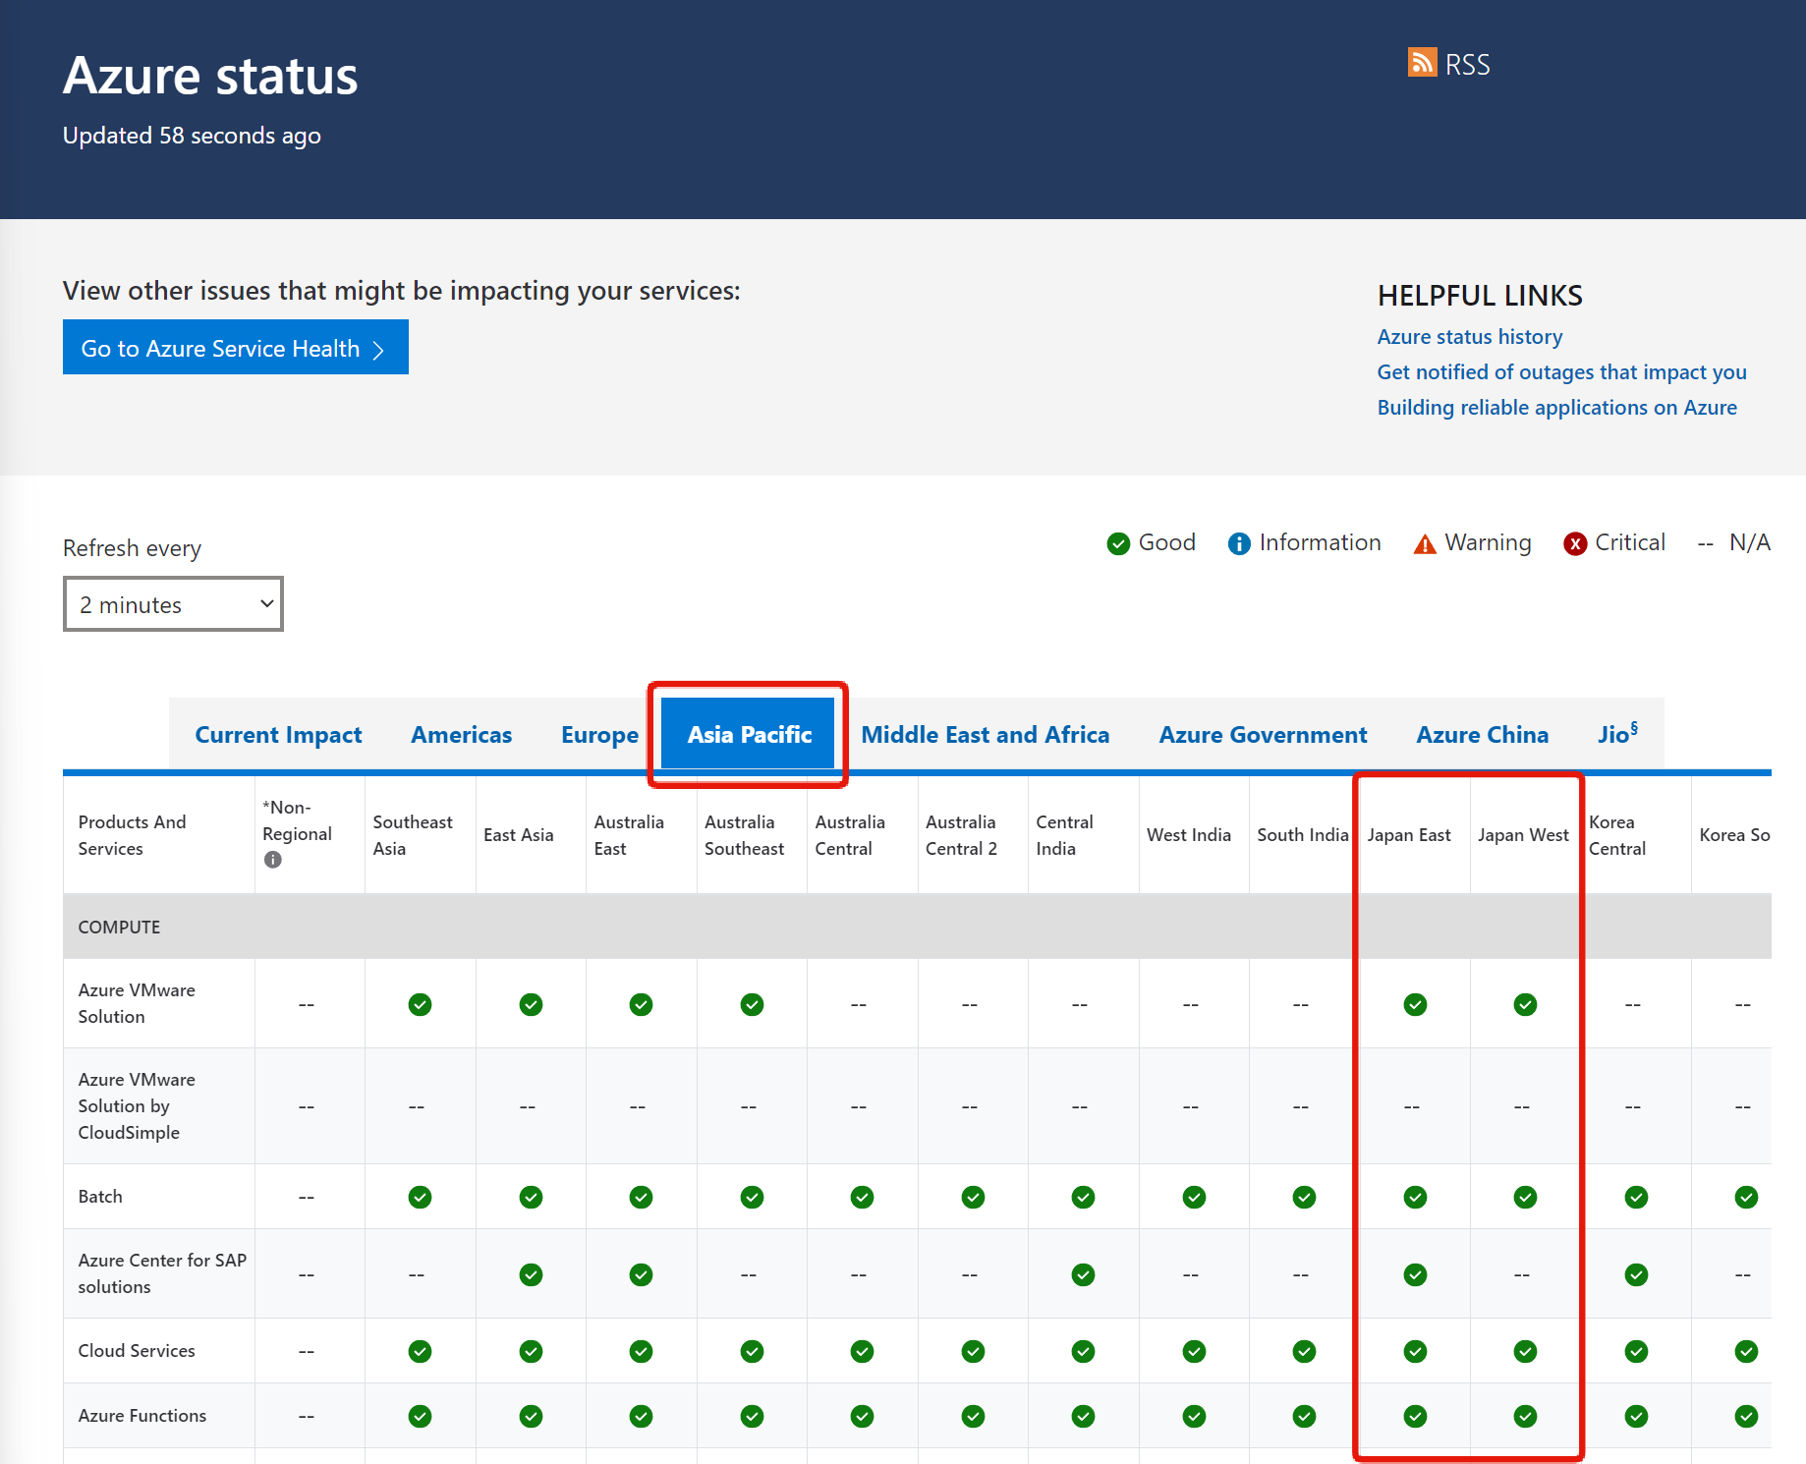Click the Azure Functions row label
1806x1464 pixels.
142,1416
